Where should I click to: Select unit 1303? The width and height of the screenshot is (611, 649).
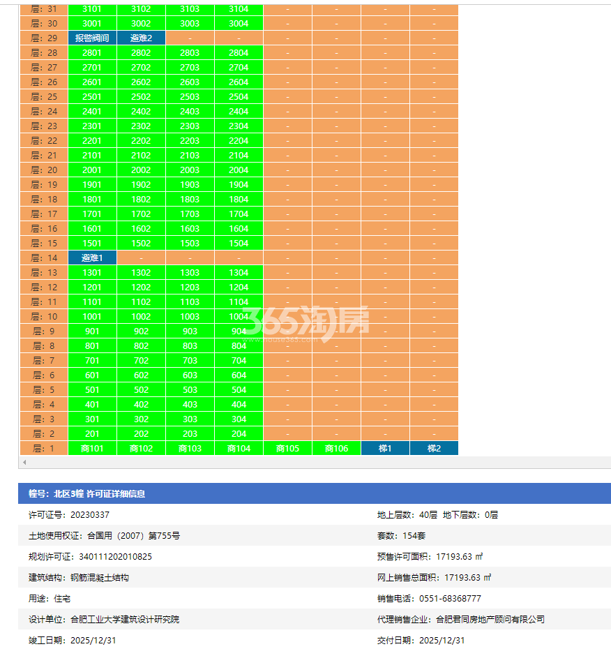pyautogui.click(x=190, y=273)
